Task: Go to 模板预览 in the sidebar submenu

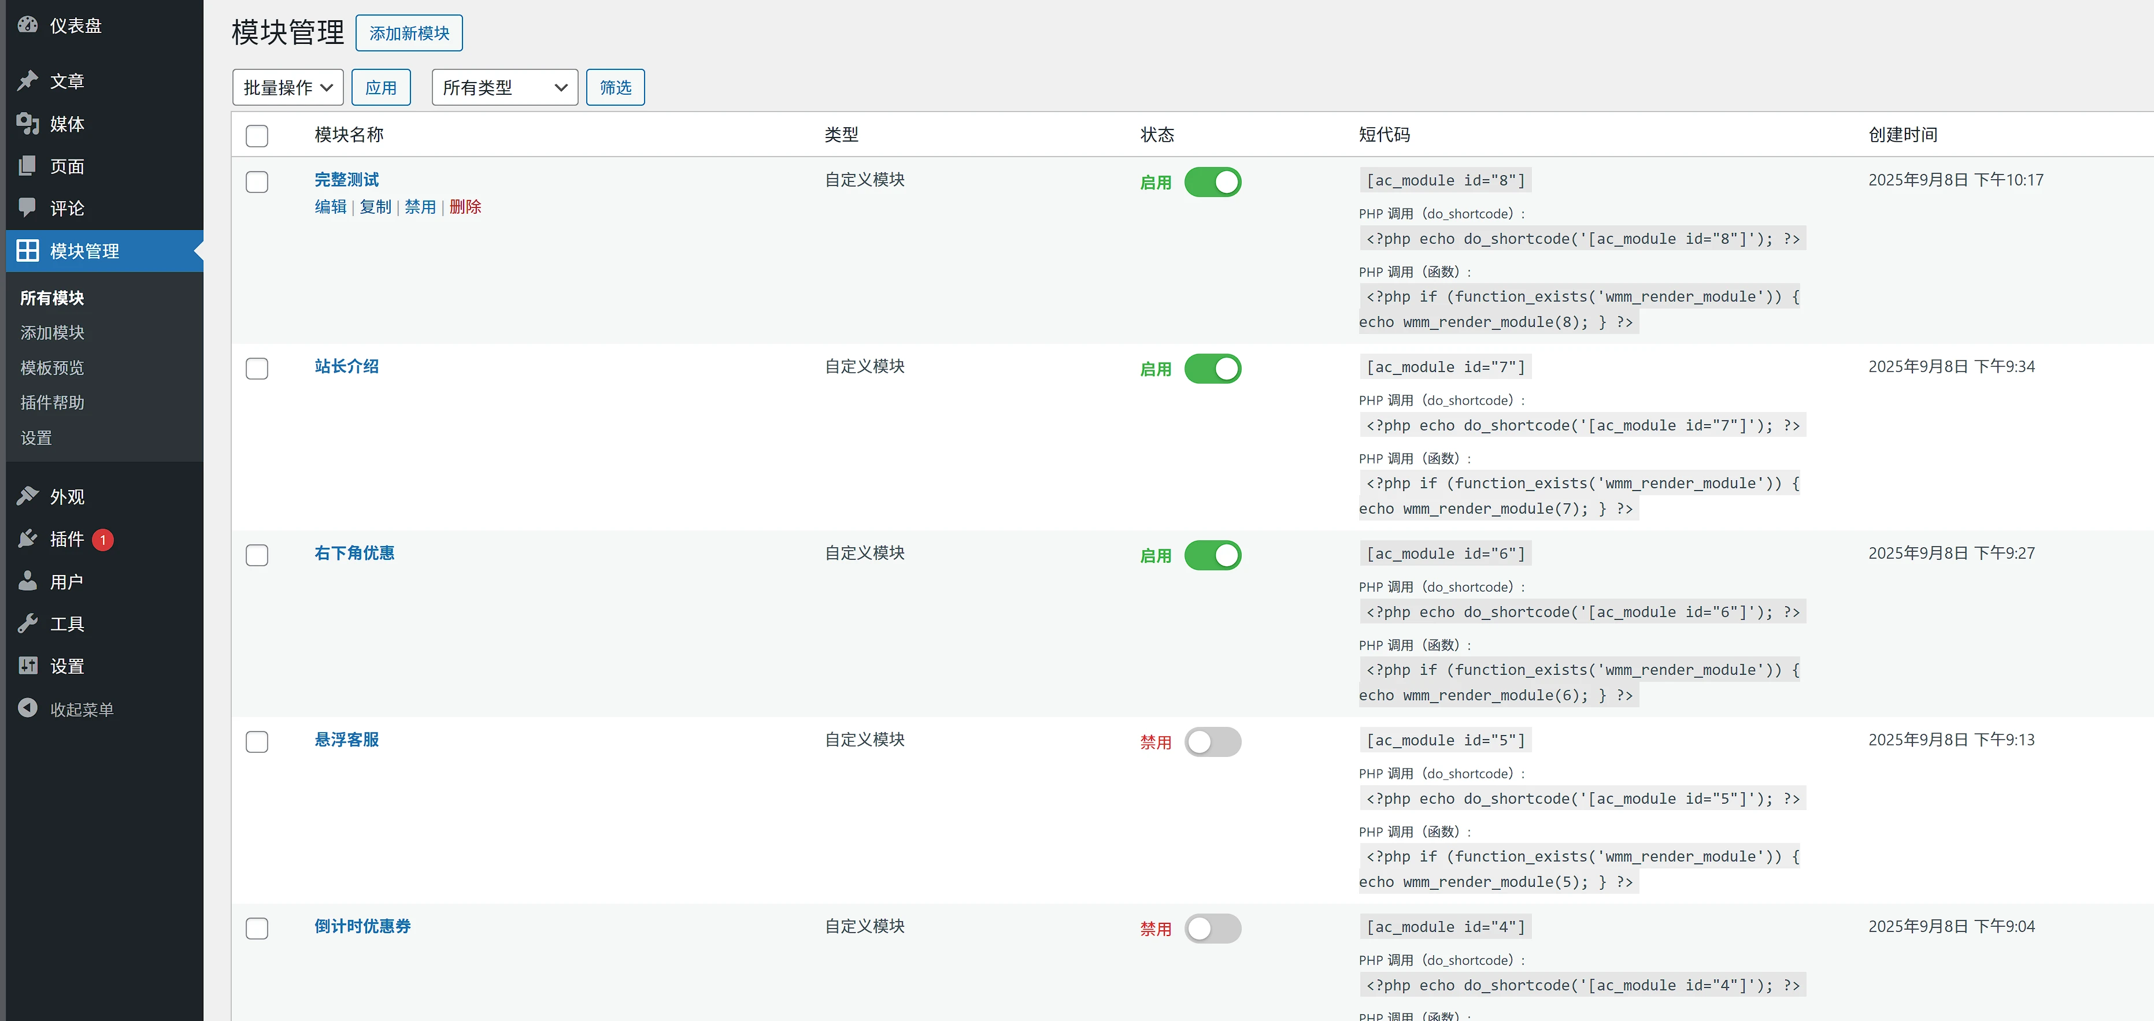Action: pyautogui.click(x=52, y=367)
